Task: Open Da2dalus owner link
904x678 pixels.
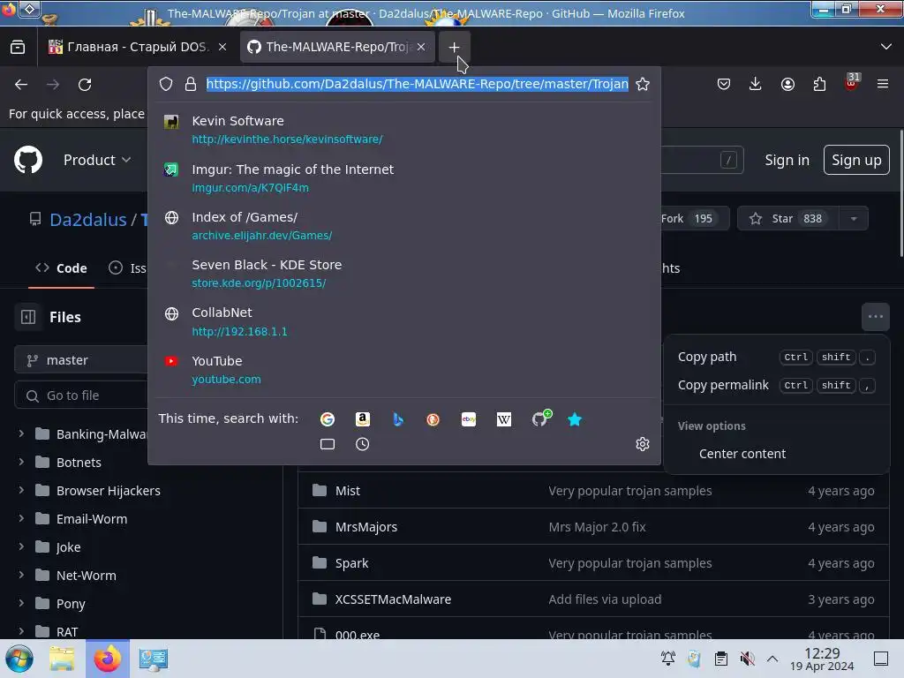Action: [88, 220]
